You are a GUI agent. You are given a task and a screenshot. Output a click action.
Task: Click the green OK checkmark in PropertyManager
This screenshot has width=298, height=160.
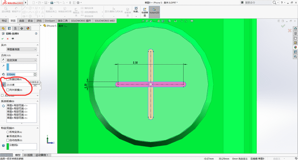[2, 39]
